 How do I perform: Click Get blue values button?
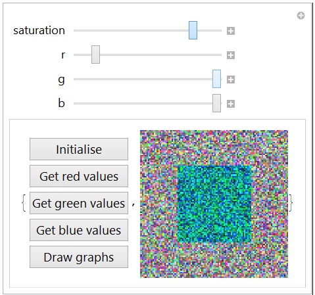[x=79, y=230]
